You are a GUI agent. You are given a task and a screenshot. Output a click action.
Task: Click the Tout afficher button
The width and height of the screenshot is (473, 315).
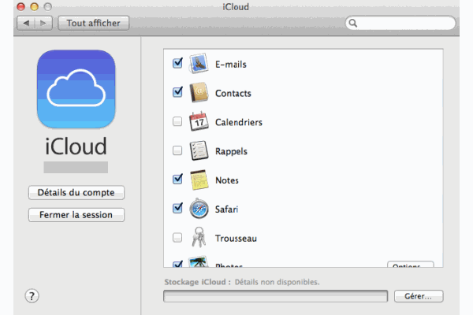(94, 23)
